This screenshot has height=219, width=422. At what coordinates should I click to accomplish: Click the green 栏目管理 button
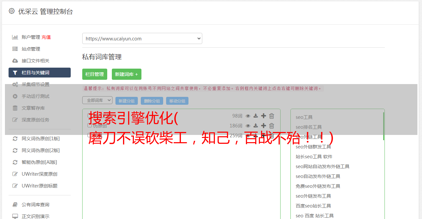(x=95, y=74)
